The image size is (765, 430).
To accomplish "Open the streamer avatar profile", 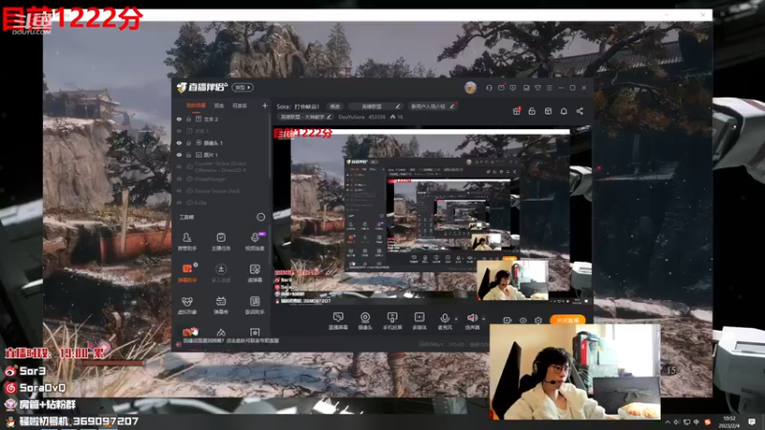I will point(470,88).
